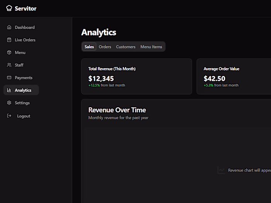271x203 pixels.
Task: Click the $12,345 revenue value
Action: pyautogui.click(x=101, y=78)
